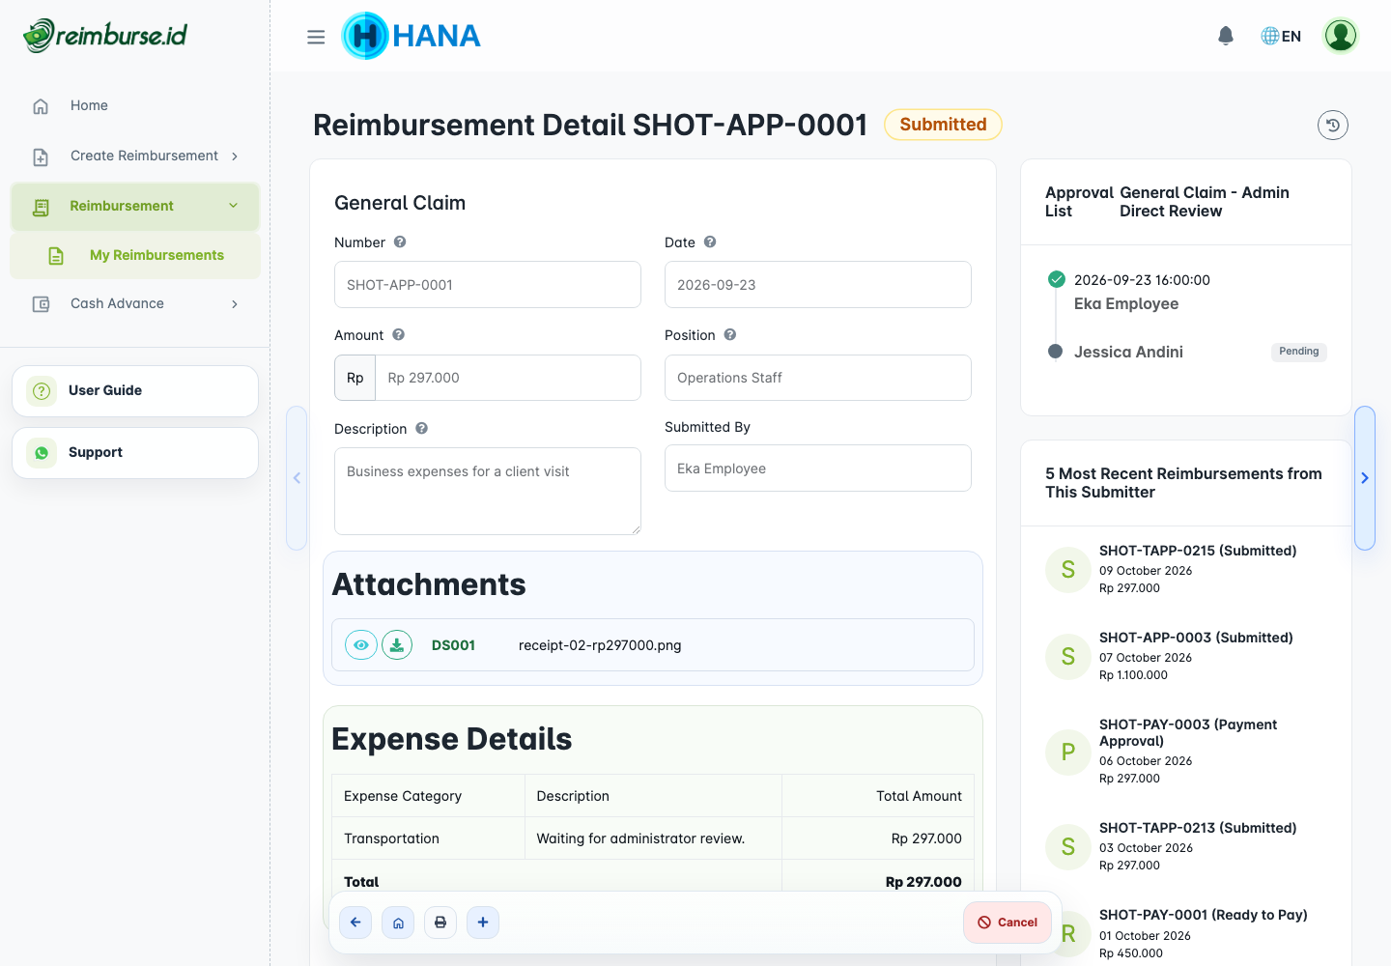Collapse the Reimbursement menu section

(135, 207)
